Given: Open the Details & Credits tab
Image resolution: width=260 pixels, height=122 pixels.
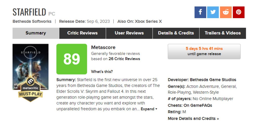Looking at the screenshot, I should (176, 33).
